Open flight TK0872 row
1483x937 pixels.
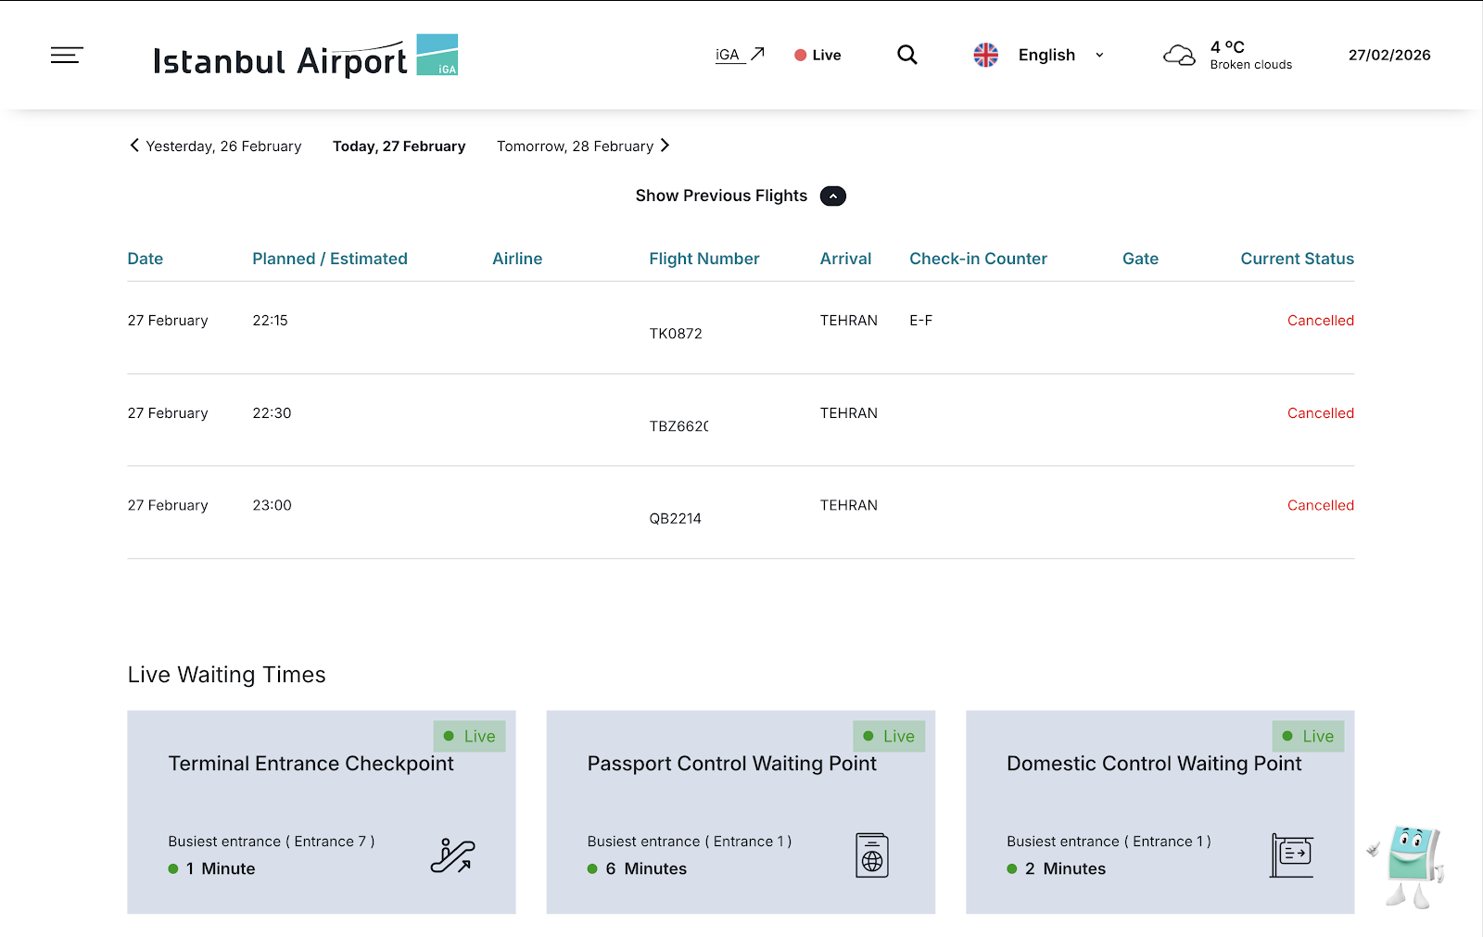pyautogui.click(x=676, y=334)
